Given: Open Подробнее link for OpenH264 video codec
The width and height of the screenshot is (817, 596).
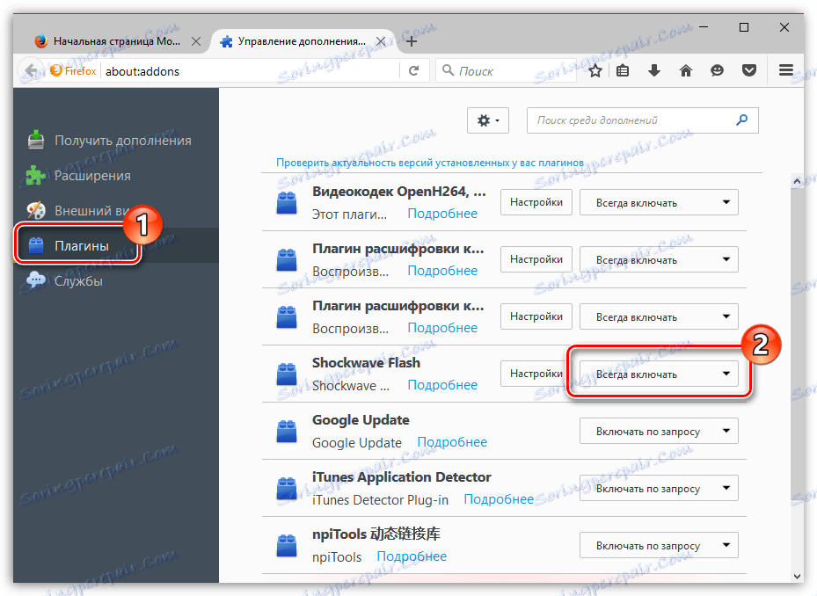Looking at the screenshot, I should point(442,214).
